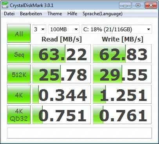Click the 512K write result 29.55

[122, 74]
